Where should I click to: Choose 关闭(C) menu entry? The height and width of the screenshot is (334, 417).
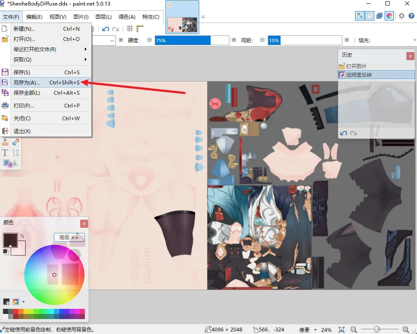pyautogui.click(x=46, y=119)
